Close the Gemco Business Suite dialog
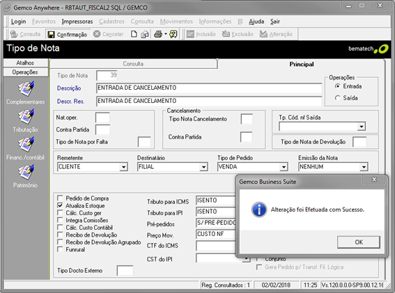 [374, 180]
